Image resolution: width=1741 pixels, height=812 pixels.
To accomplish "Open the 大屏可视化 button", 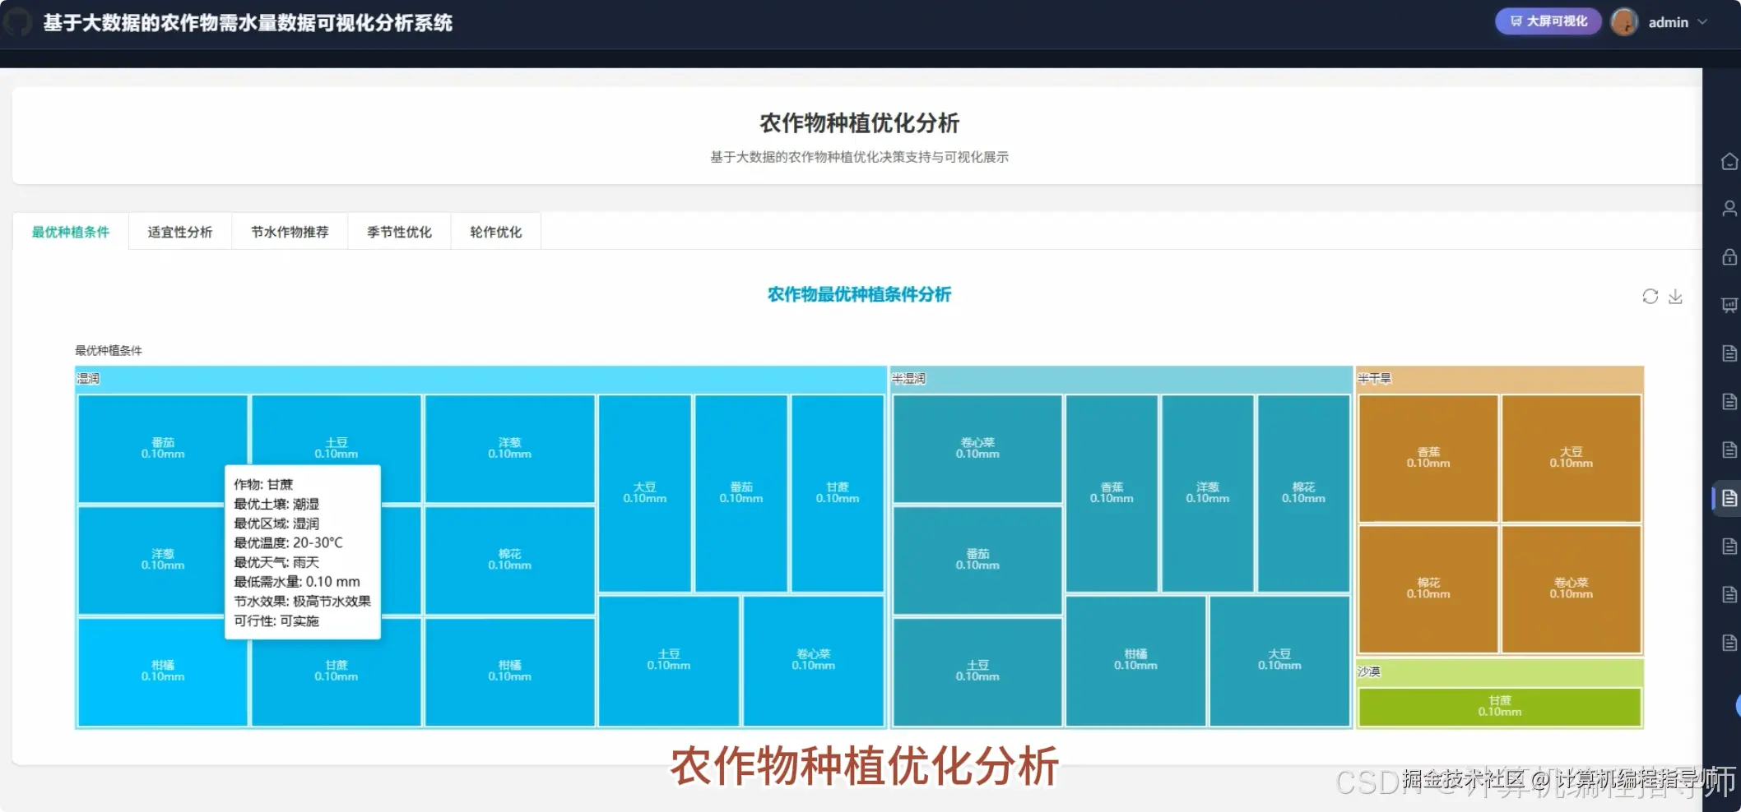I will click(1548, 21).
